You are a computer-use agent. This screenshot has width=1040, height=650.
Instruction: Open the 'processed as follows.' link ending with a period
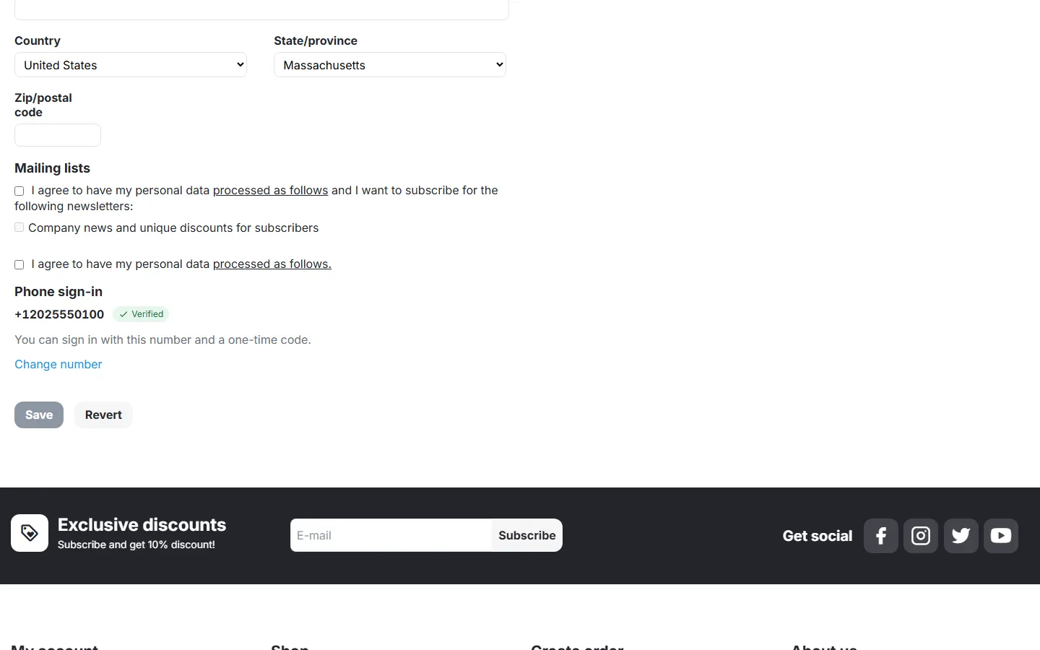click(x=272, y=264)
